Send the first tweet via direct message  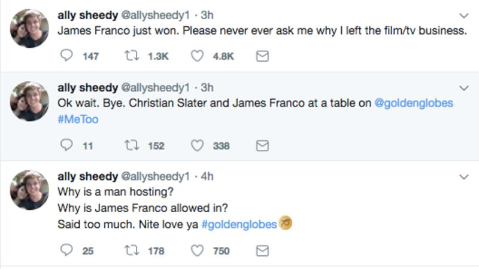[262, 56]
